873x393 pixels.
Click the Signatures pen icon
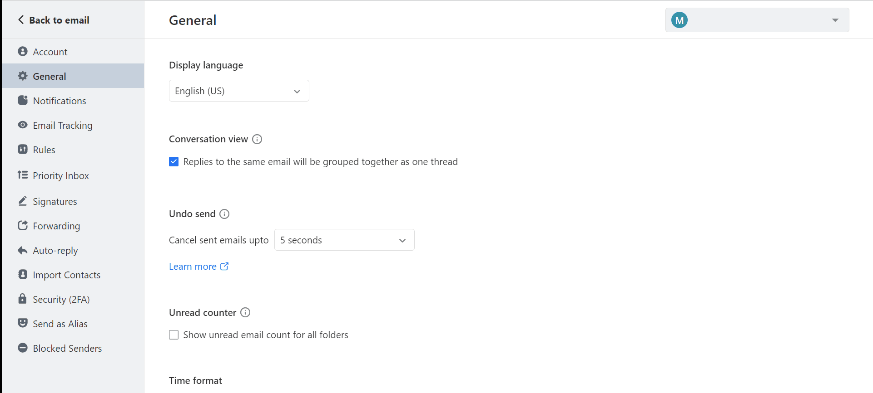[x=22, y=201]
